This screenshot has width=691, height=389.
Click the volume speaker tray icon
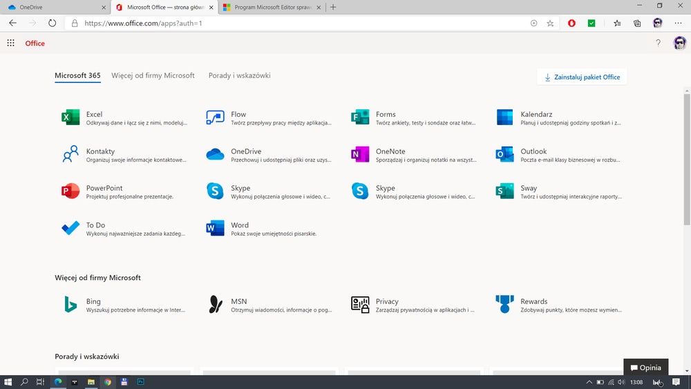[621, 382]
